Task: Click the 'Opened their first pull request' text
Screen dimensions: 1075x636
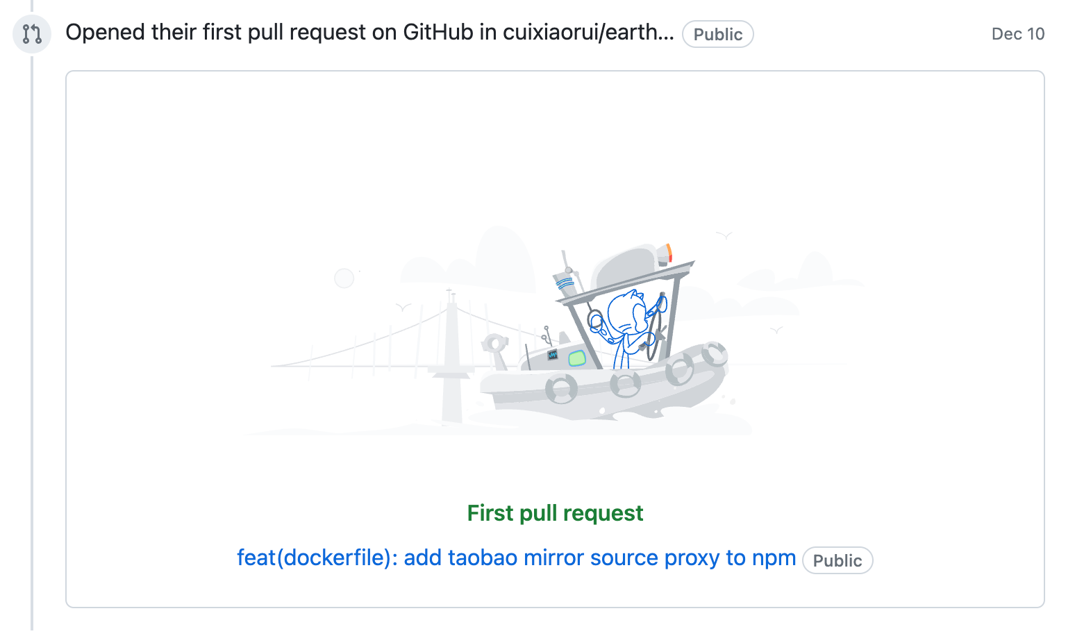Action: coord(225,33)
